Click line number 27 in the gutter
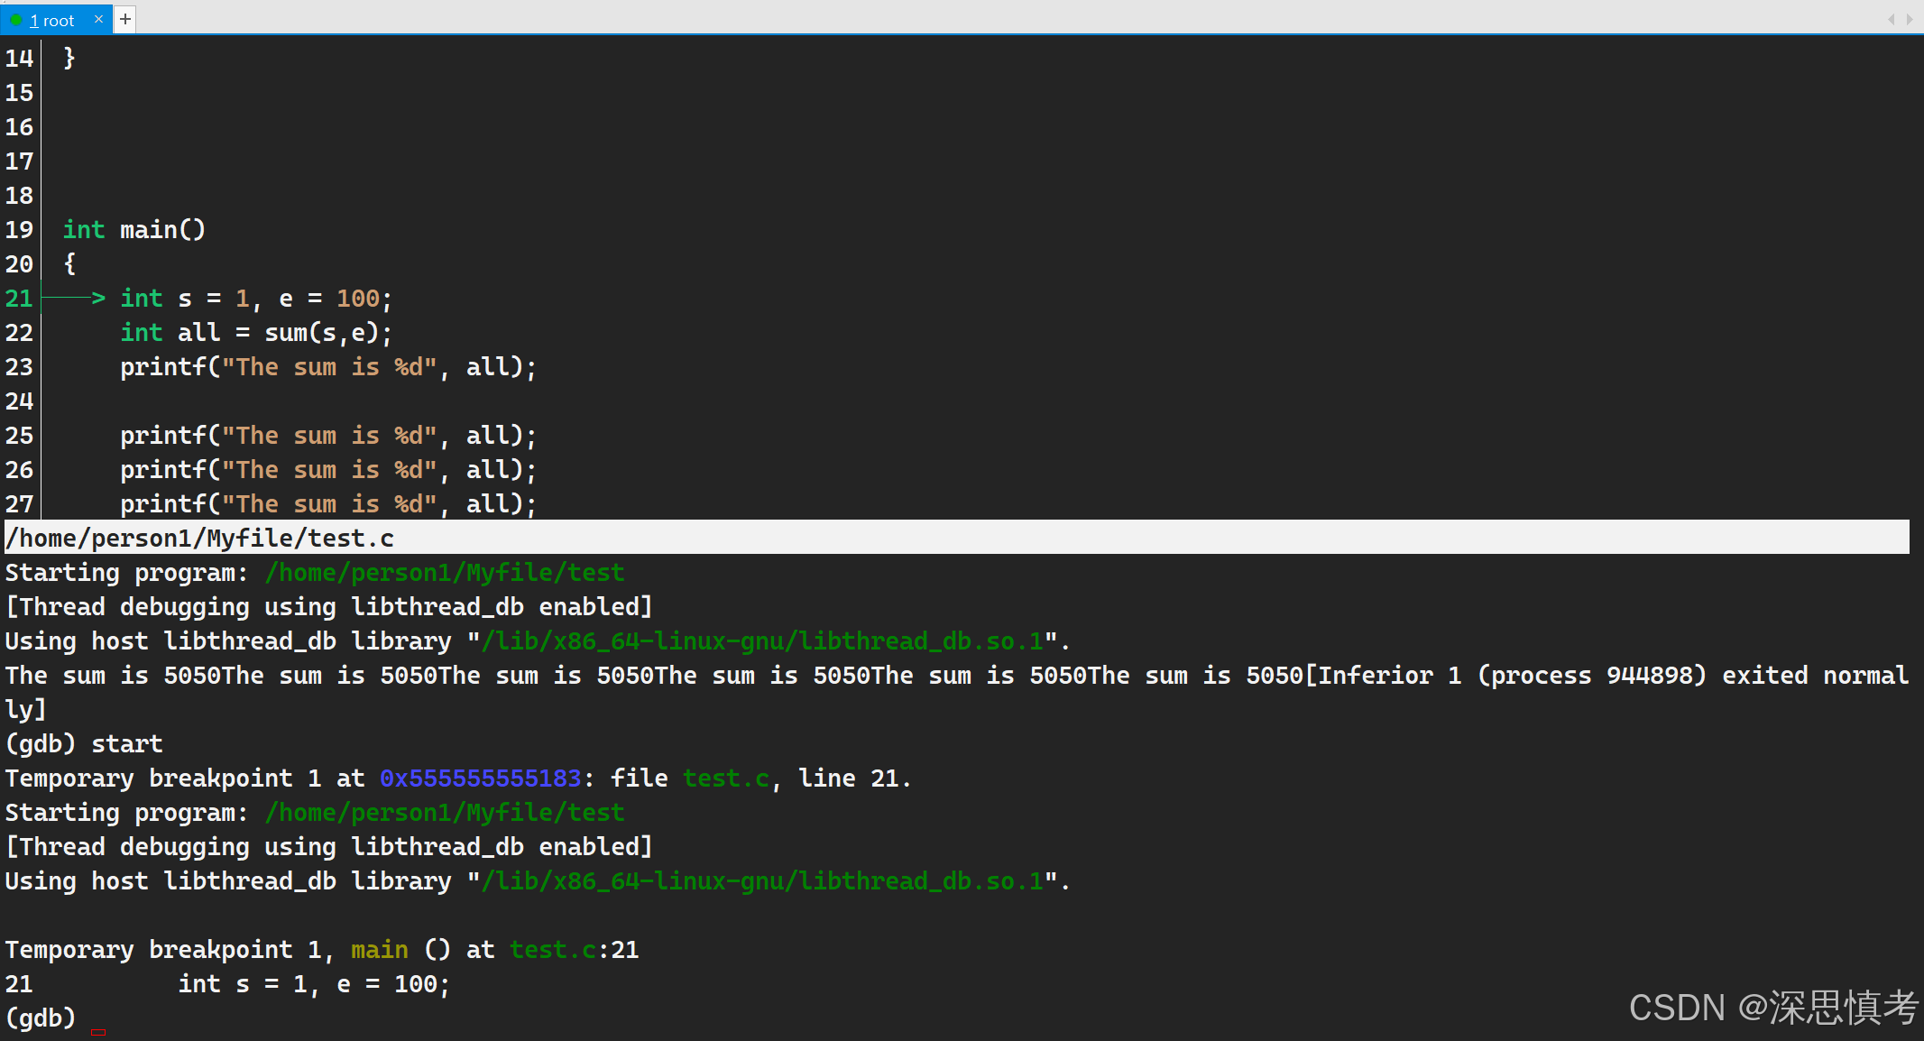Image resolution: width=1924 pixels, height=1041 pixels. click(19, 504)
